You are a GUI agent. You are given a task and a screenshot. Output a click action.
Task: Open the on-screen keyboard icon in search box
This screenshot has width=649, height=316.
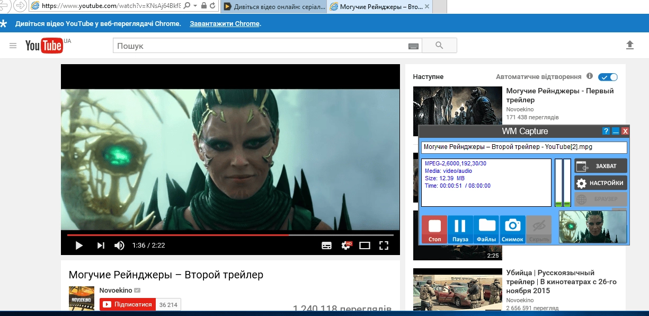[x=414, y=46]
